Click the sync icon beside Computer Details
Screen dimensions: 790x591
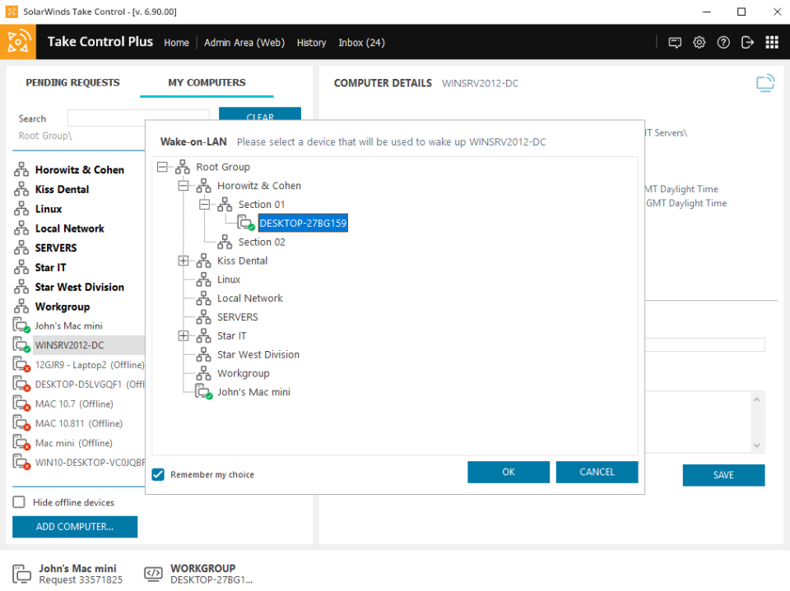tap(764, 82)
